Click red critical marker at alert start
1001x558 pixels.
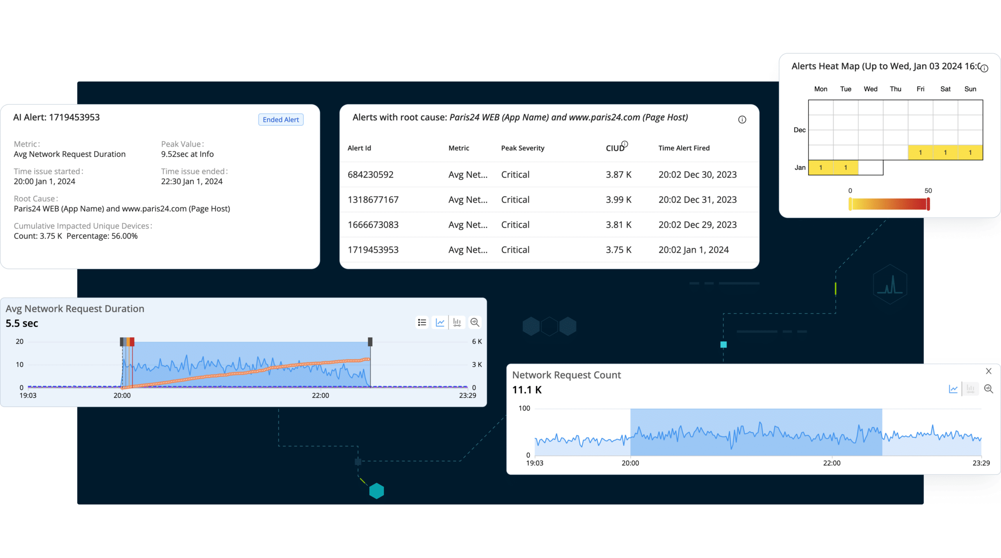click(132, 342)
